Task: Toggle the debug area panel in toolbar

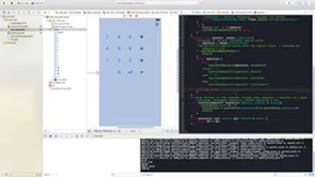Action: click(306, 3)
